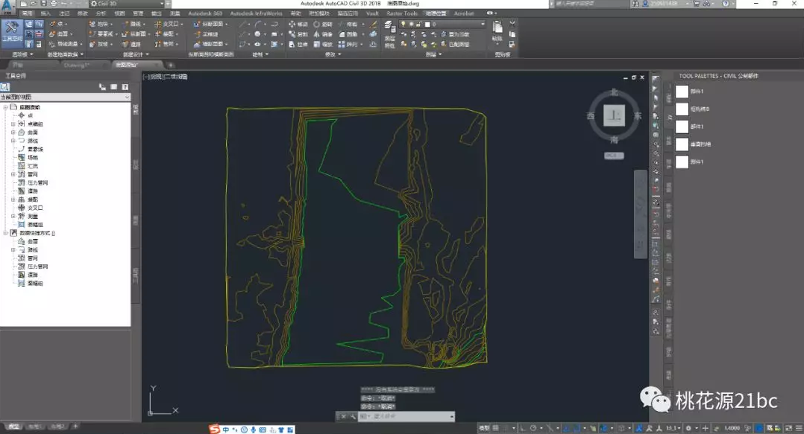Select the Rotate (旋转) tool
This screenshot has width=804, height=434.
pos(316,24)
